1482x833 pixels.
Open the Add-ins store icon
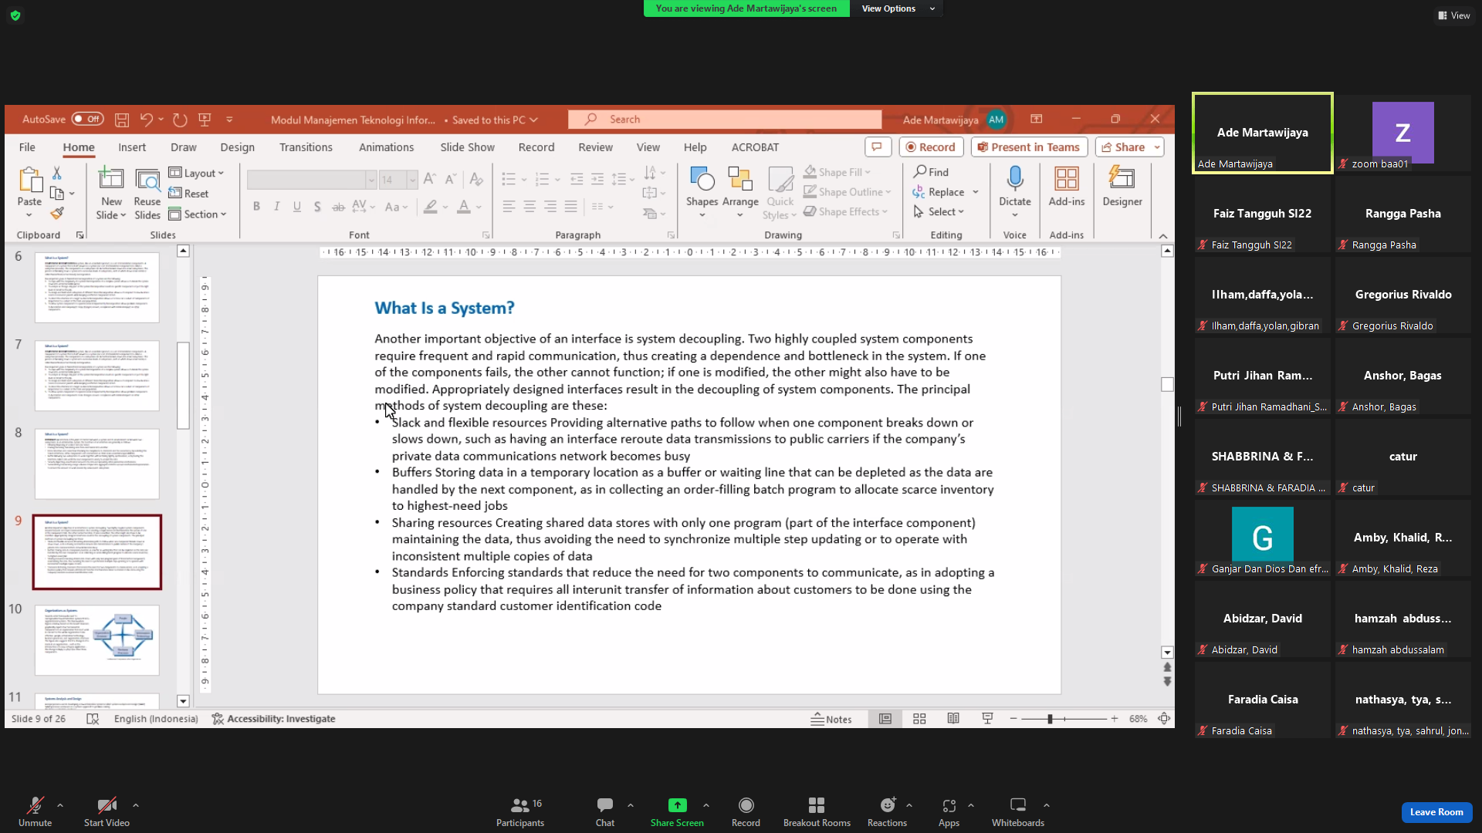[x=1067, y=180]
